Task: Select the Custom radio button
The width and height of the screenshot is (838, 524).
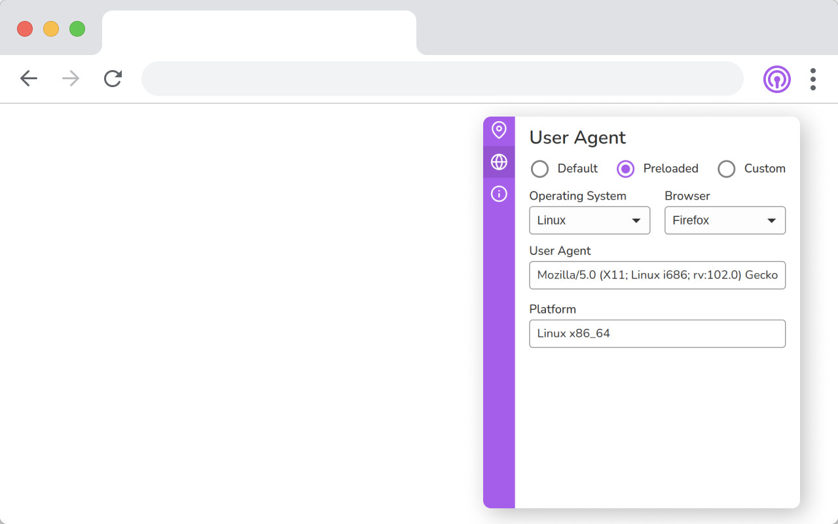Action: click(727, 169)
